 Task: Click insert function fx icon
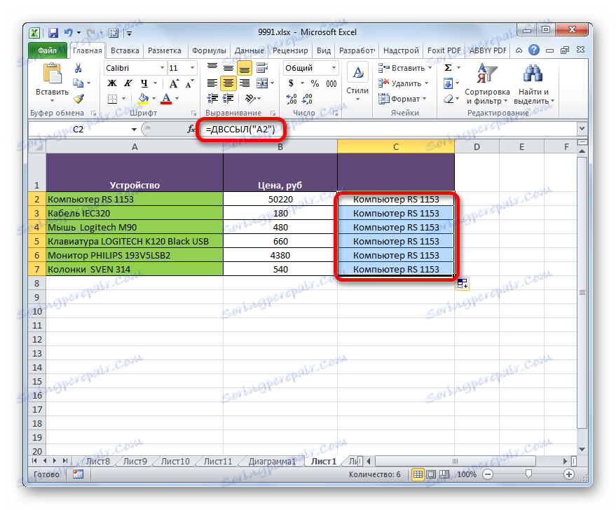(191, 129)
